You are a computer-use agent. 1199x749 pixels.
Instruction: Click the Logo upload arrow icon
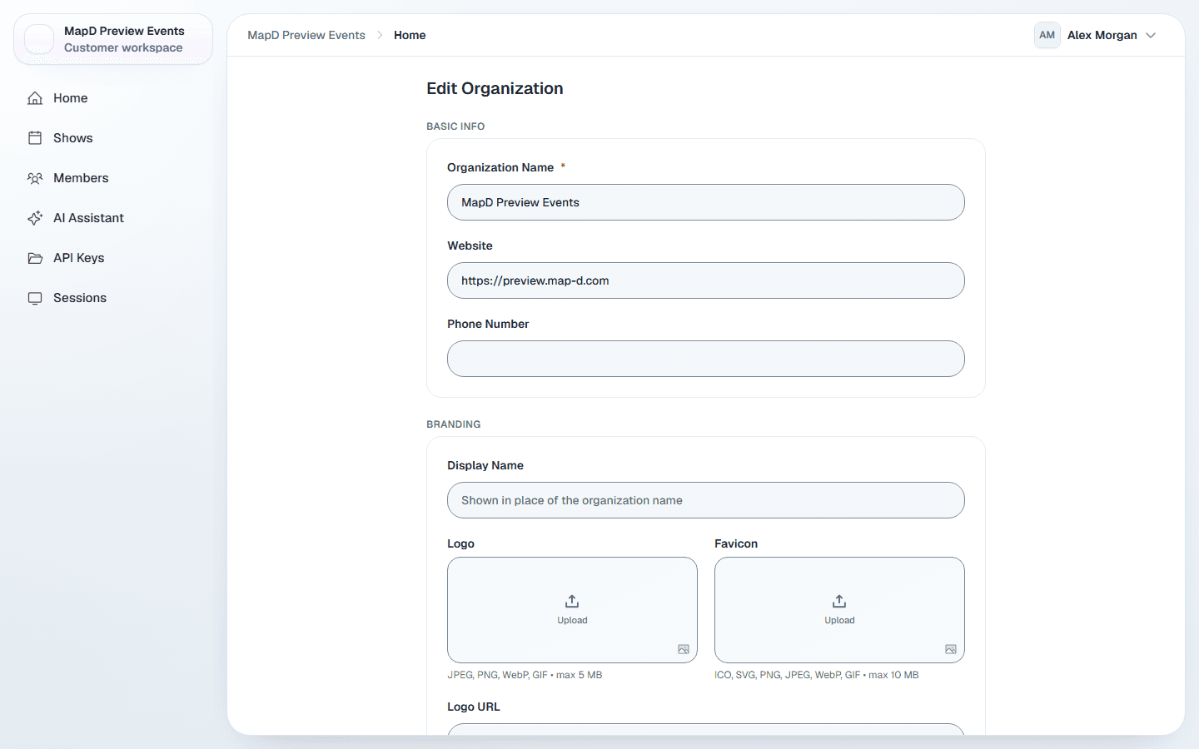pyautogui.click(x=572, y=601)
